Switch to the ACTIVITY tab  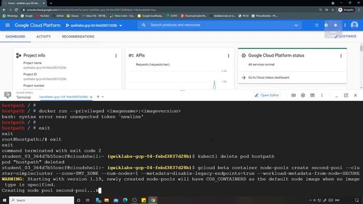pos(44,36)
